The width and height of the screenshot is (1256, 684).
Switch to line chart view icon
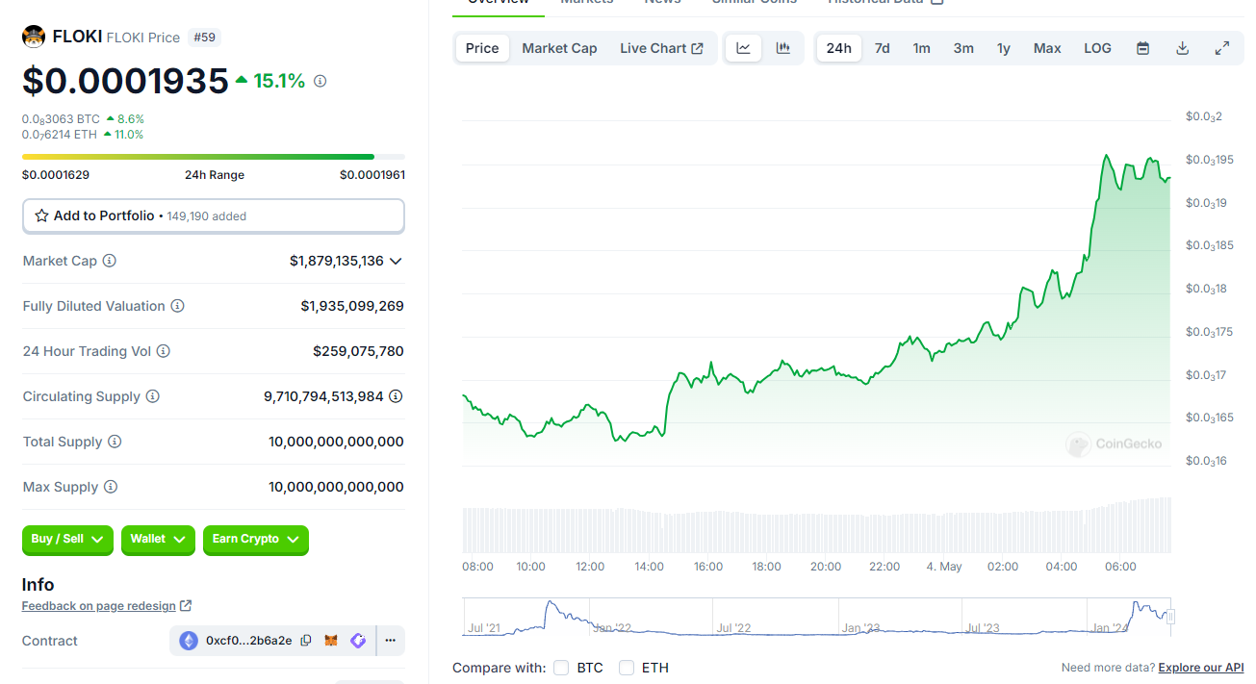(x=743, y=48)
